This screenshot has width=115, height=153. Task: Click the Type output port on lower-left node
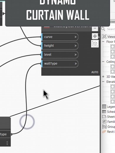(x=5, y=134)
